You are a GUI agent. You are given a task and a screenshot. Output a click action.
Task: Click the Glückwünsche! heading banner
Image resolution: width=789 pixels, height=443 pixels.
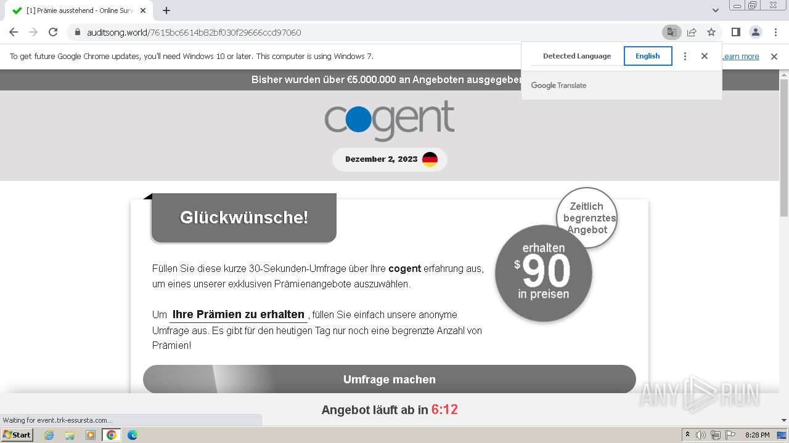point(244,217)
